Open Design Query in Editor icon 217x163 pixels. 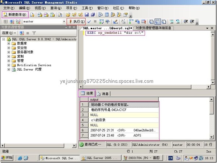(x=115, y=22)
